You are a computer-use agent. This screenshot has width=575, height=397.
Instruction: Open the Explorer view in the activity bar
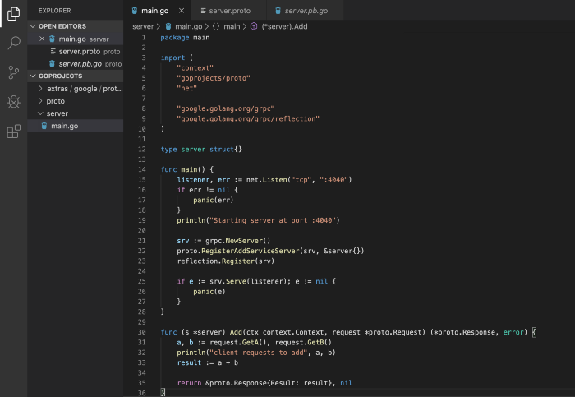coord(13,14)
